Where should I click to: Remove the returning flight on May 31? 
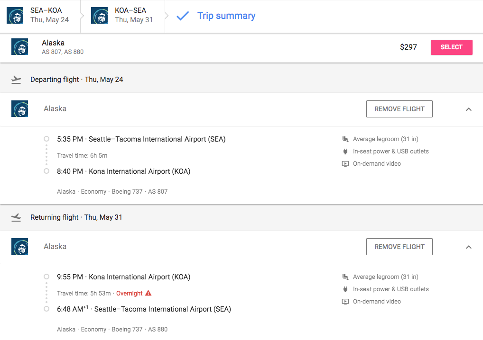click(399, 247)
